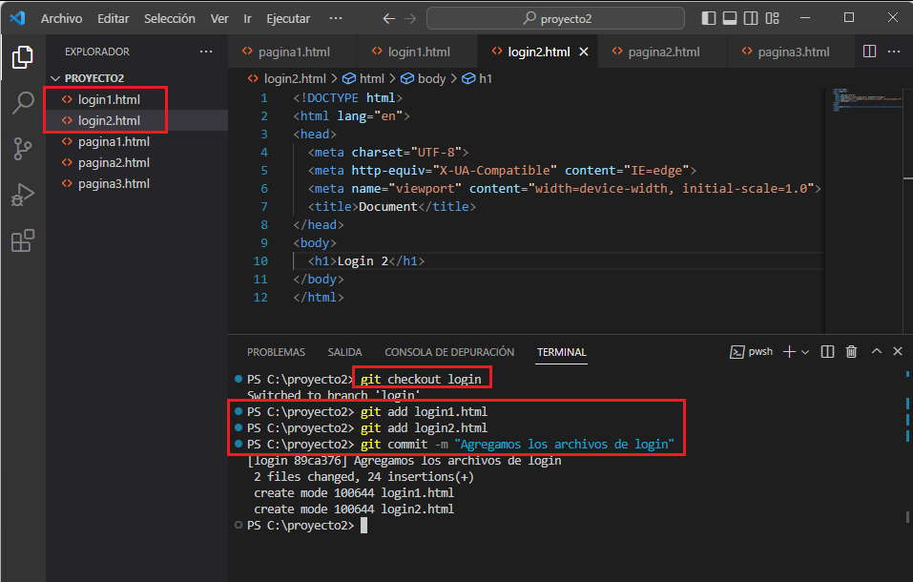This screenshot has height=582, width=913.
Task: Go back using the left arrow
Action: click(x=389, y=19)
